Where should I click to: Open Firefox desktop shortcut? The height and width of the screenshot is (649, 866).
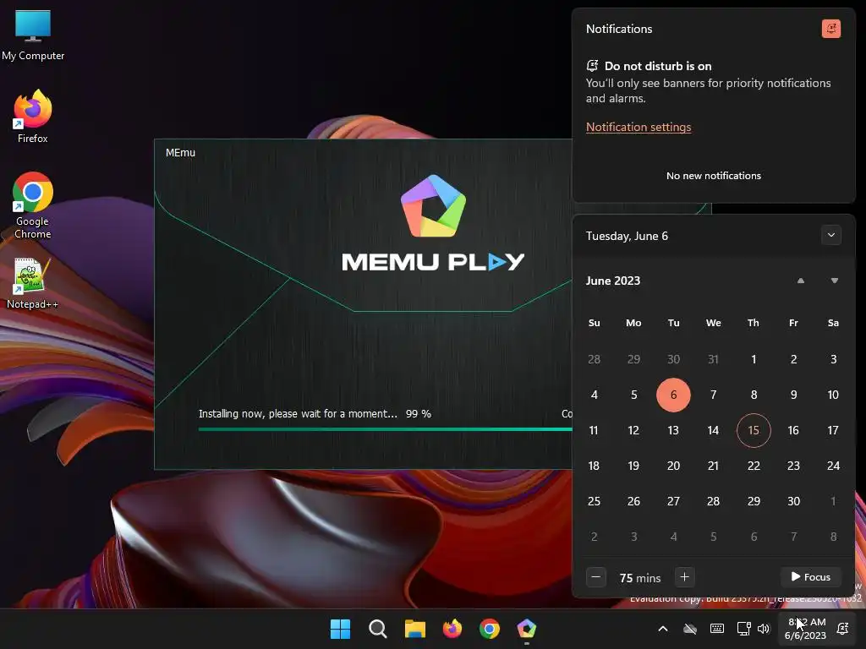point(33,117)
